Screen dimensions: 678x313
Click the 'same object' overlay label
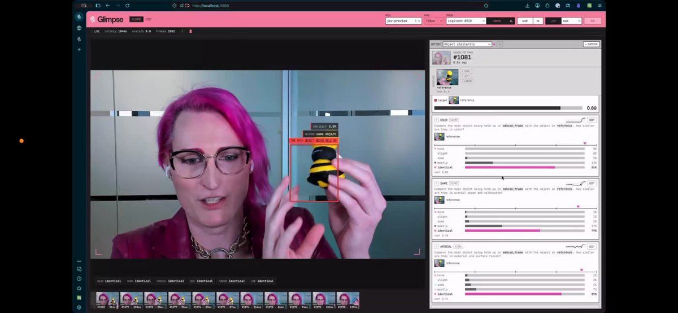tap(320, 134)
